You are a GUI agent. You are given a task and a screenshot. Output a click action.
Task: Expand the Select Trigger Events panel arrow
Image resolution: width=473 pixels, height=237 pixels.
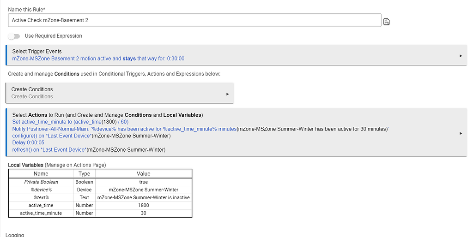pos(461,56)
